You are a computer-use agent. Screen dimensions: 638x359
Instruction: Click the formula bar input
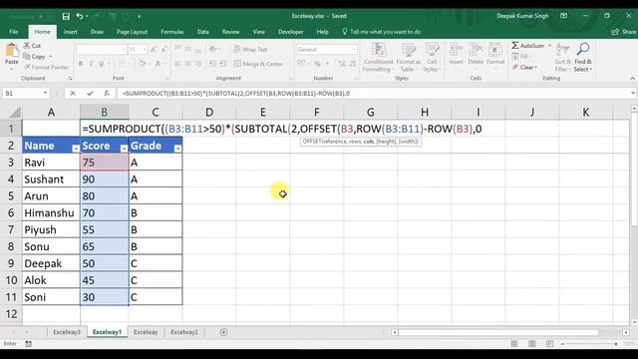point(374,93)
